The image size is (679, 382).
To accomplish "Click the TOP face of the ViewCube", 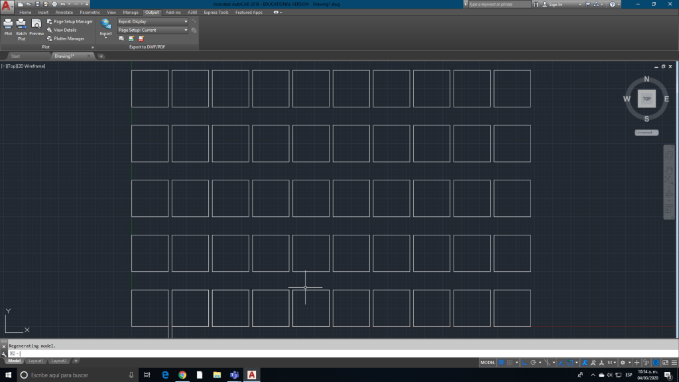I will coord(647,99).
